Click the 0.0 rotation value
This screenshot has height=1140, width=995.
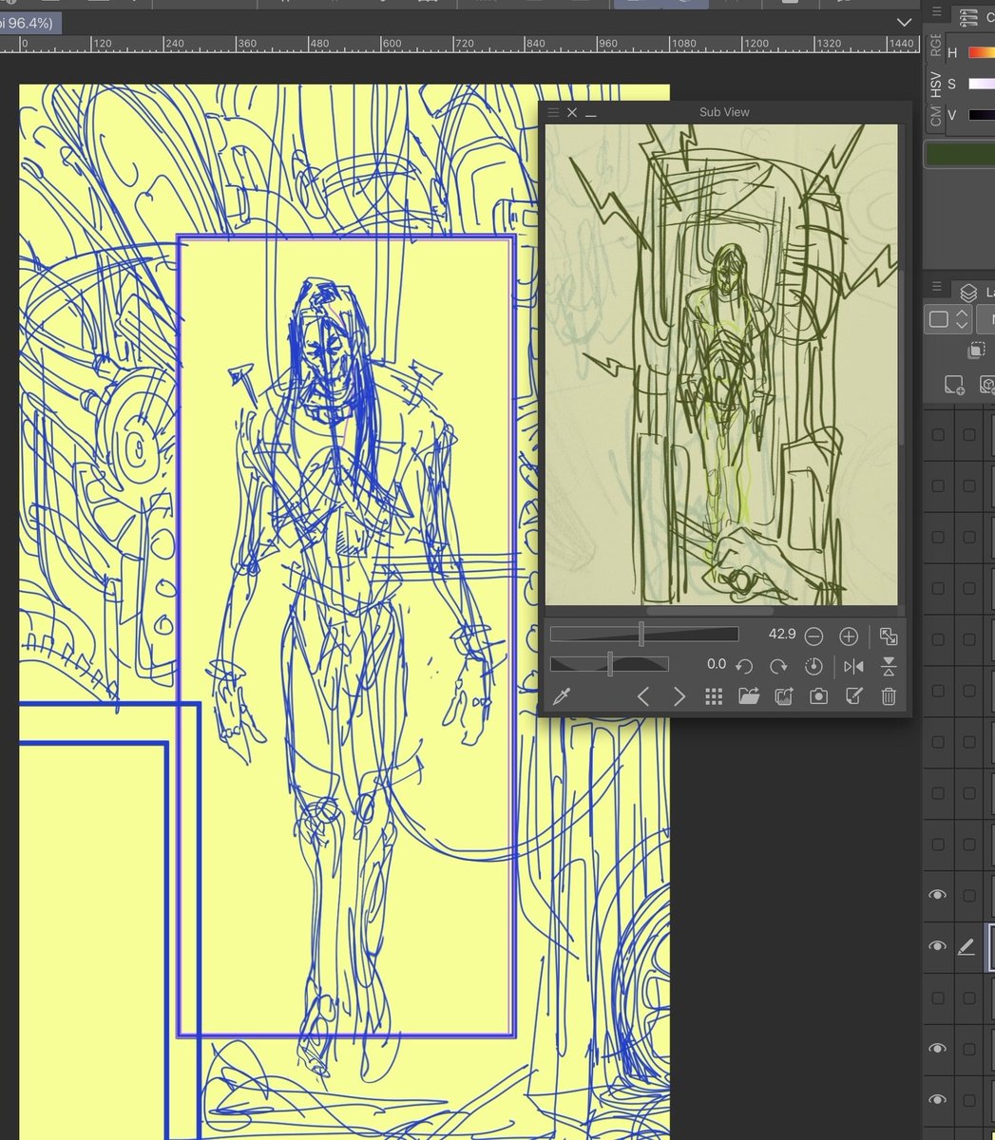717,664
